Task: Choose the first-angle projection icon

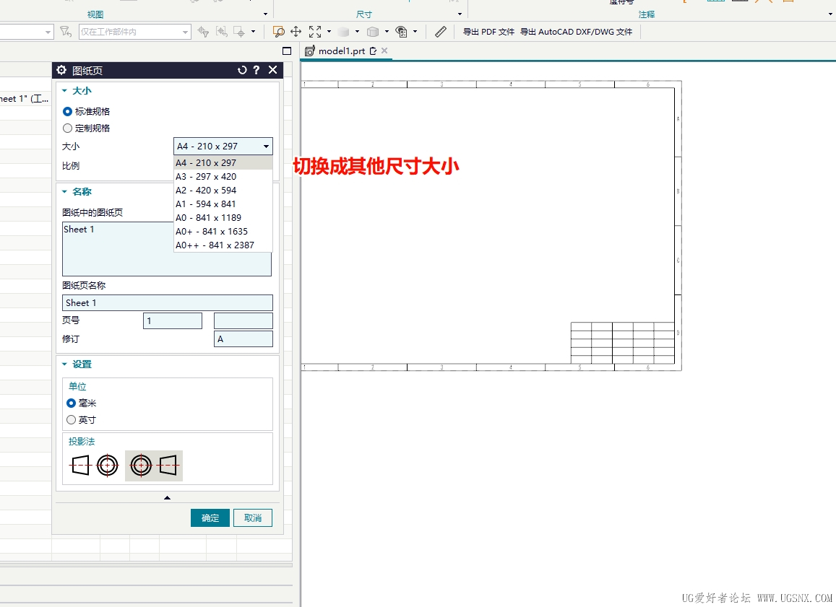Action: (94, 466)
